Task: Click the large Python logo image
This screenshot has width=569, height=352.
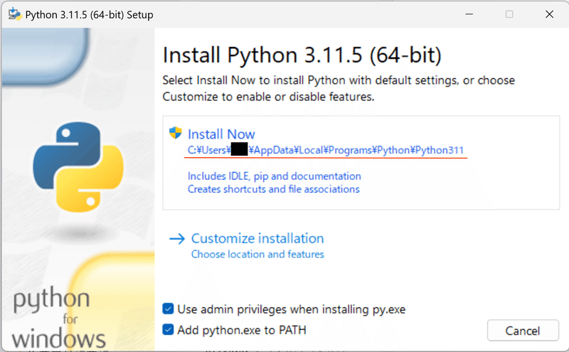Action: (x=78, y=167)
